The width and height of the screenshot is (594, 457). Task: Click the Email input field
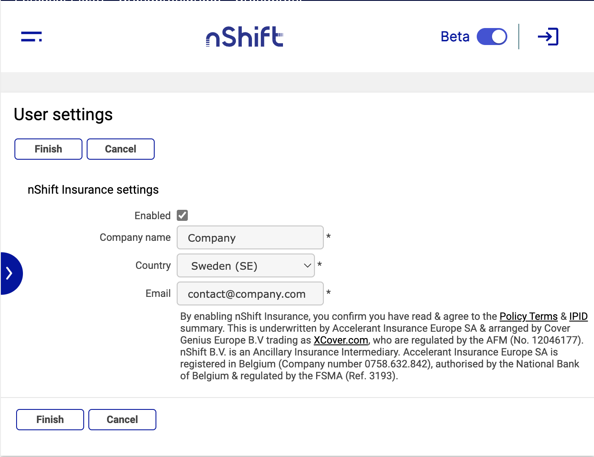250,293
